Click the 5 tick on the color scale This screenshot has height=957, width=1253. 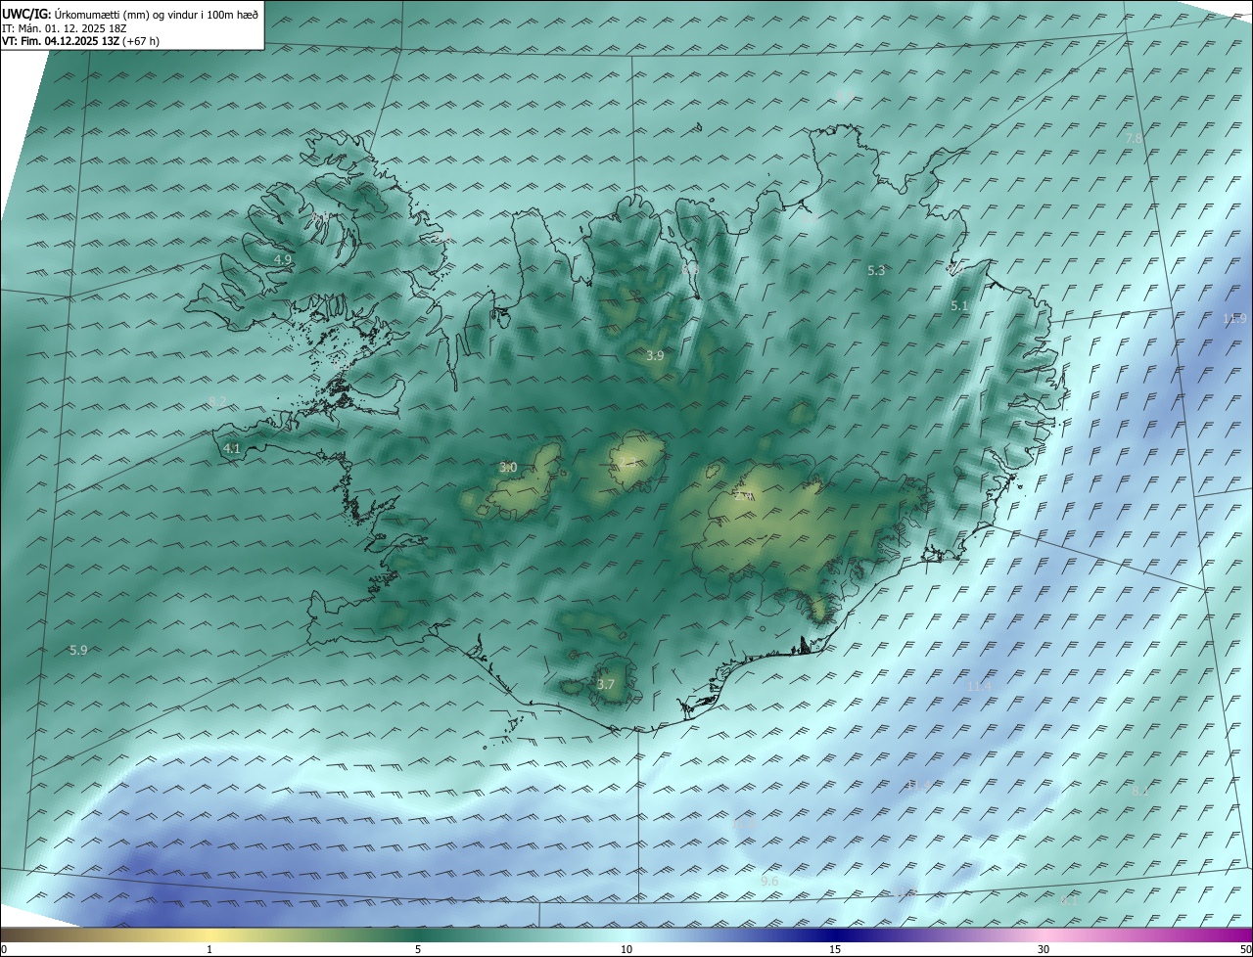[x=418, y=950]
